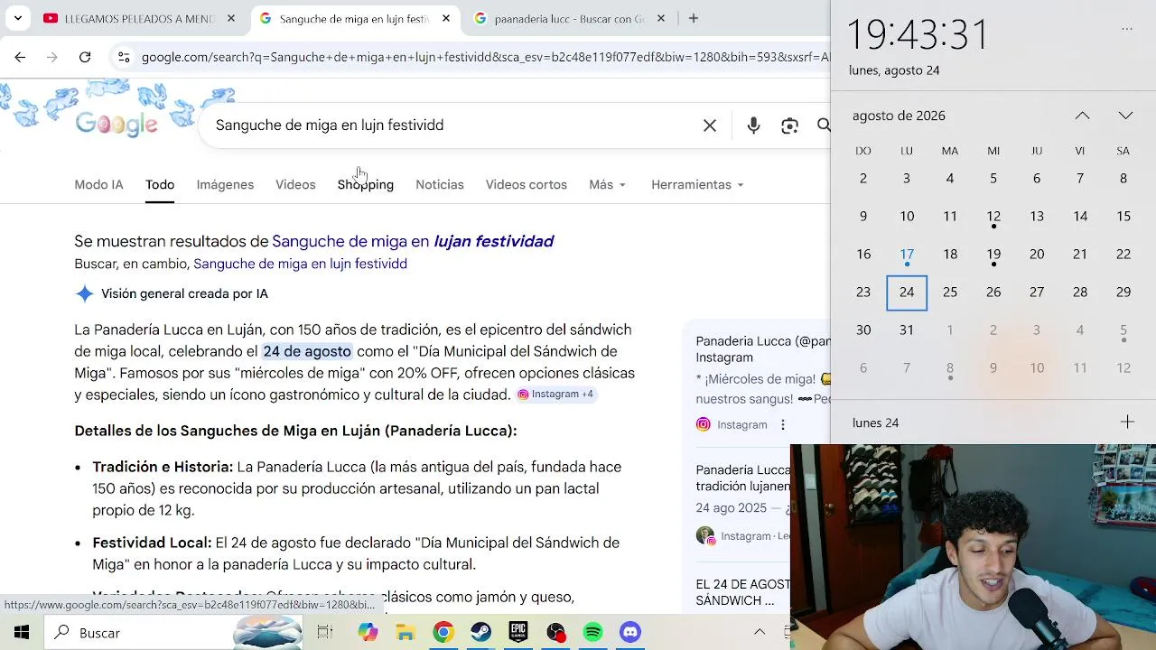Open the Instagram +4 sources chip
This screenshot has width=1156, height=650.
coord(555,394)
